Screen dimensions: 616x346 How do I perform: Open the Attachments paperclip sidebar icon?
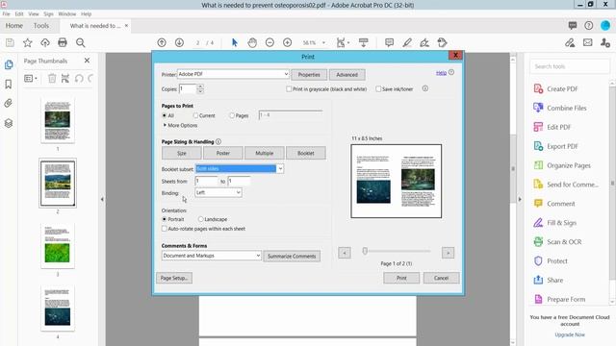pos(9,103)
